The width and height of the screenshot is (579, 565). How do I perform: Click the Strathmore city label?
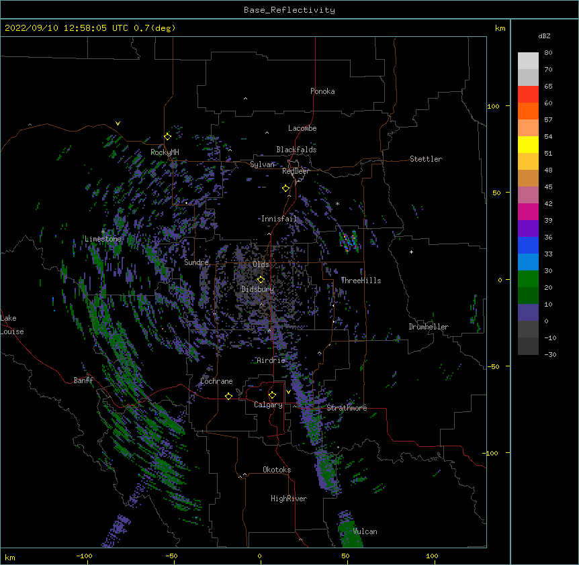tap(347, 407)
